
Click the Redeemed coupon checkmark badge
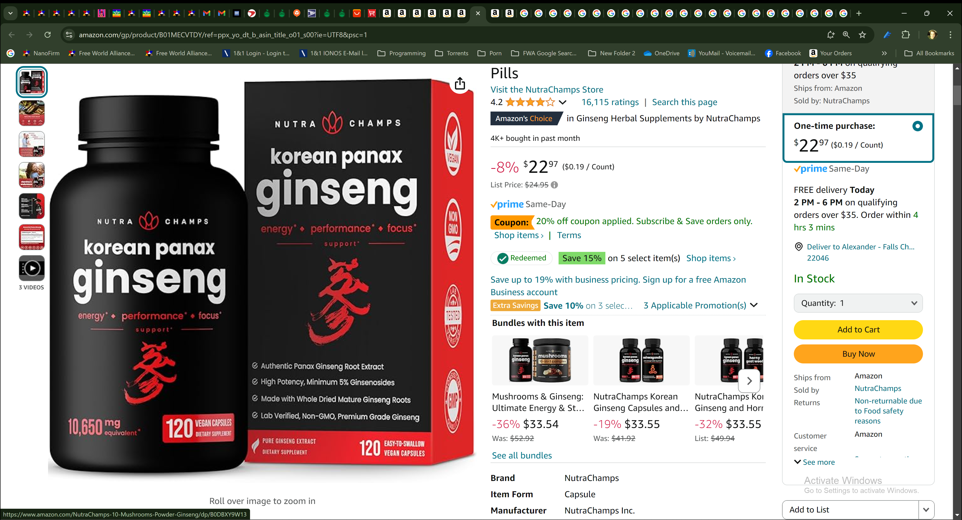pyautogui.click(x=522, y=258)
